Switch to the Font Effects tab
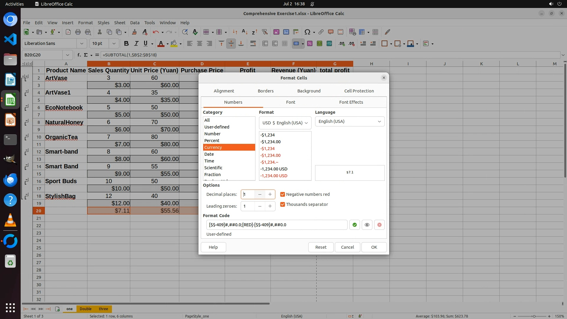Viewport: 567px width, 319px height. 351,102
